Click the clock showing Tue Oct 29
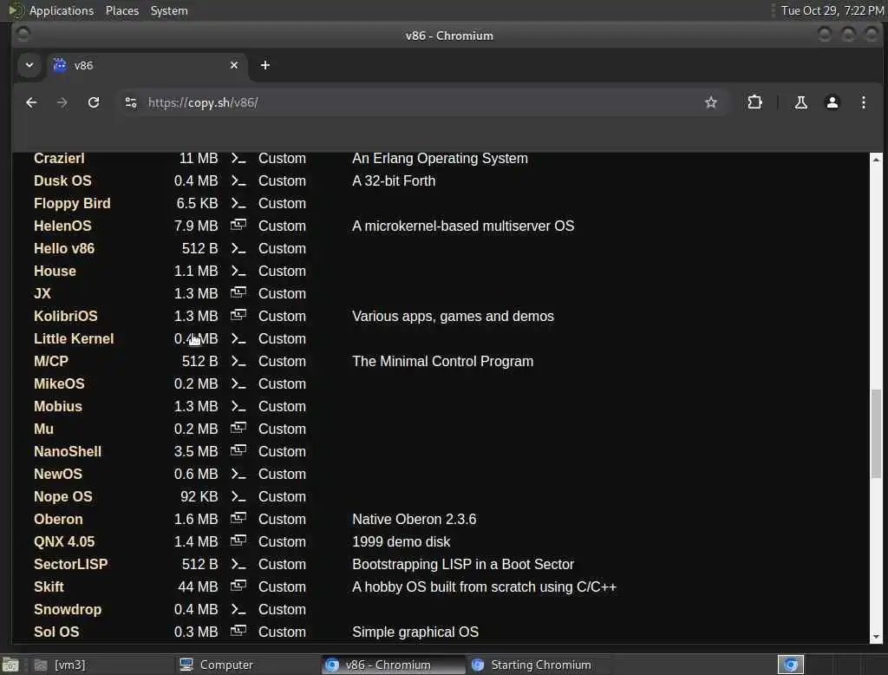 click(x=832, y=10)
